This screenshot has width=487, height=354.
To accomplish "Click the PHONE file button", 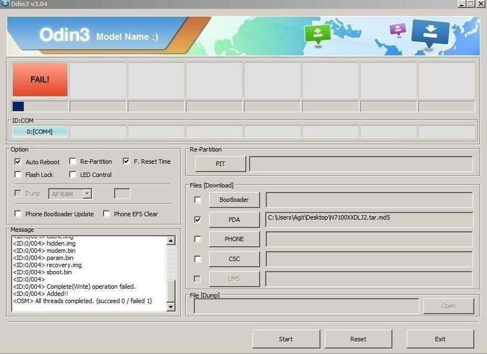I will (234, 239).
